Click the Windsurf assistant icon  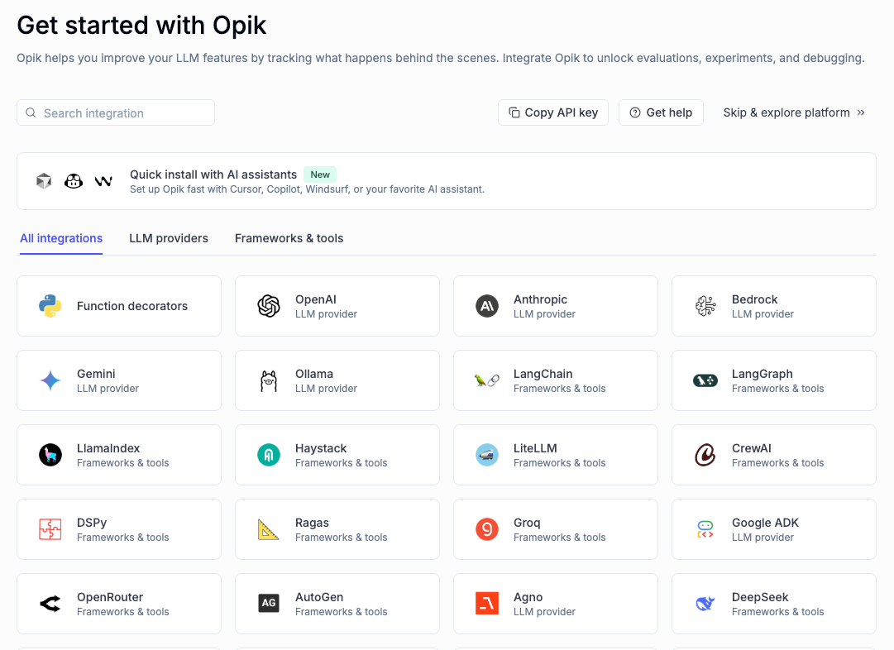(103, 180)
